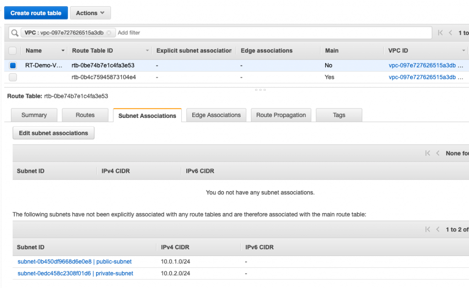The height and width of the screenshot is (288, 469).
Task: Click the Name column sort arrow
Action: [63, 51]
